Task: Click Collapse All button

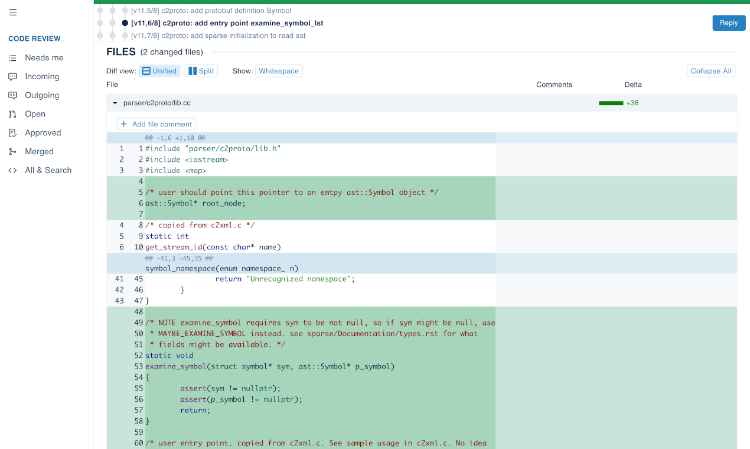Action: [x=711, y=71]
